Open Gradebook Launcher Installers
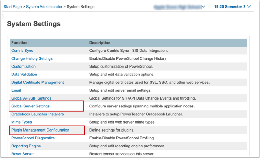 [x=37, y=114]
